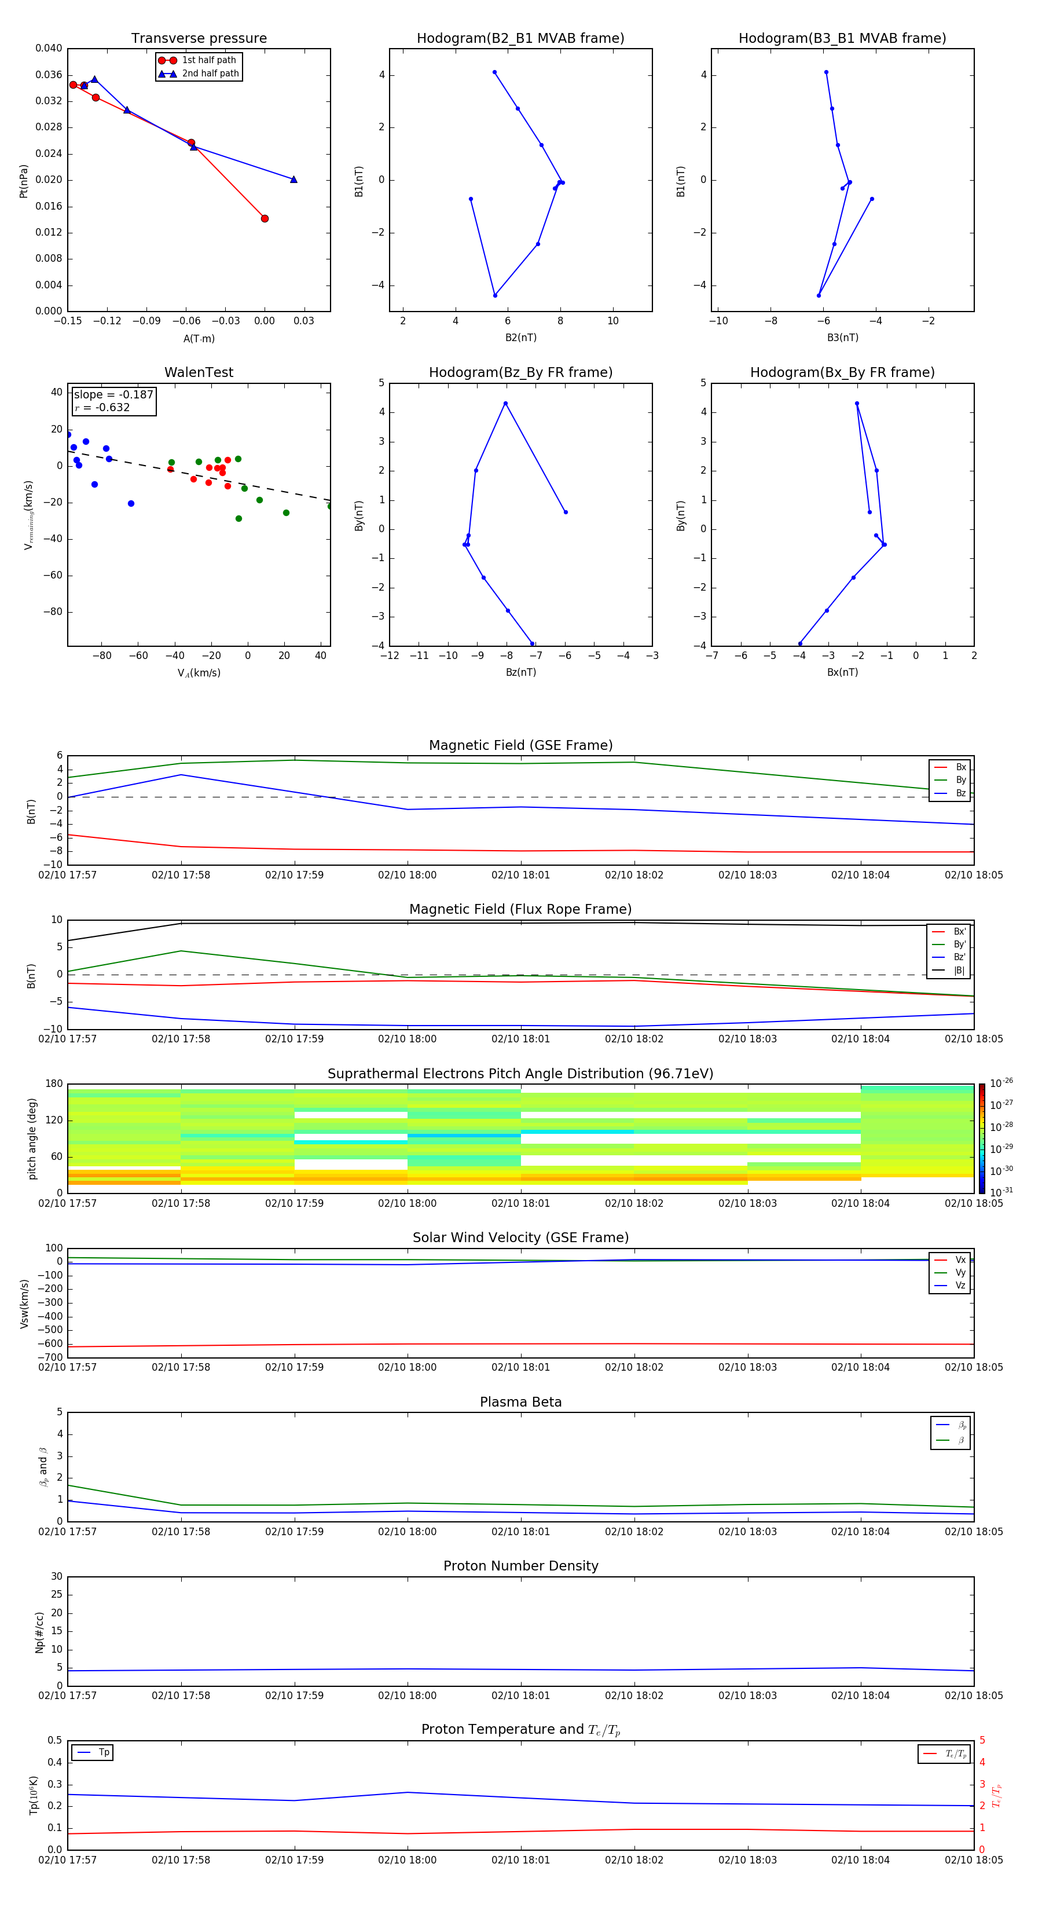Image resolution: width=1042 pixels, height=1911 pixels.
Task: Click the "r = -0.632" annotation
Action: (102, 407)
